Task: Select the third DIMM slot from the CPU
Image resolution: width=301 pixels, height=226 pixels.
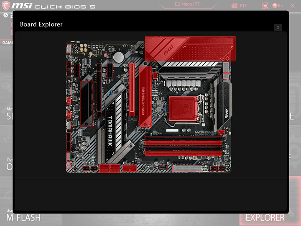Action: coord(184,148)
